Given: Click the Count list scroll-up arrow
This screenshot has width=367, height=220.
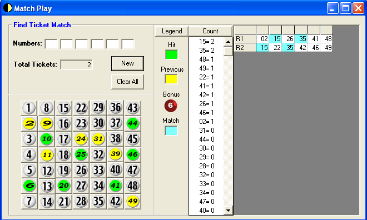Looking at the screenshot, I should pyautogui.click(x=228, y=42).
